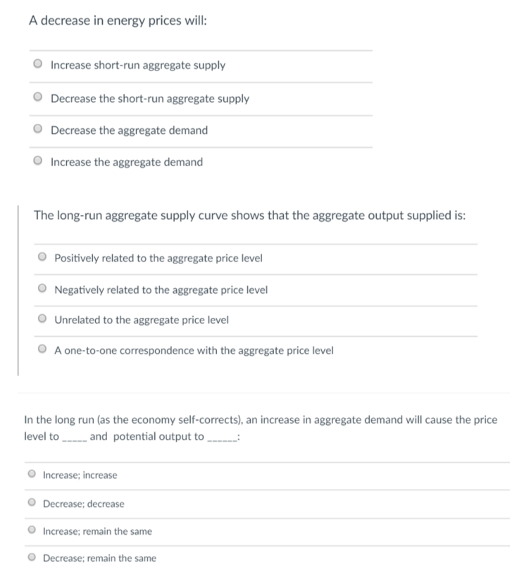Image resolution: width=510 pixels, height=577 pixels.
Task: Click the 'In the long run' question text
Action: click(260, 420)
